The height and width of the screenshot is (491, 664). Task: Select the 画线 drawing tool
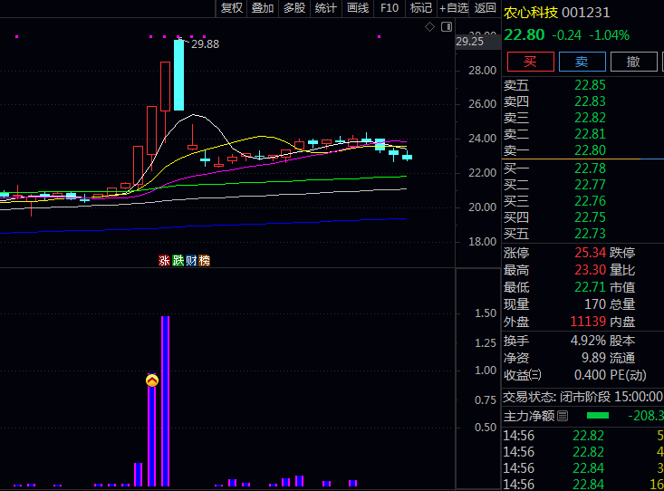click(x=358, y=8)
